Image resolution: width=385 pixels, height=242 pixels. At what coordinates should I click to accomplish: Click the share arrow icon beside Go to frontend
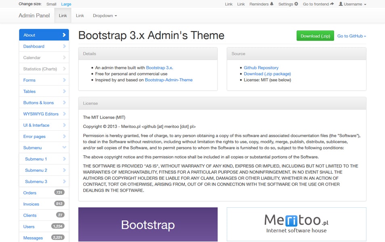(332, 4)
